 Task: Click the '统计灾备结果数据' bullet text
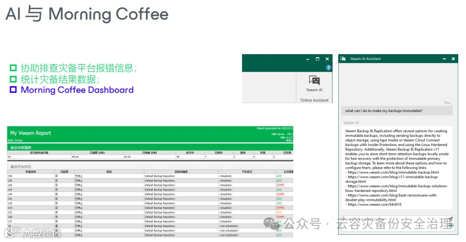60,79
